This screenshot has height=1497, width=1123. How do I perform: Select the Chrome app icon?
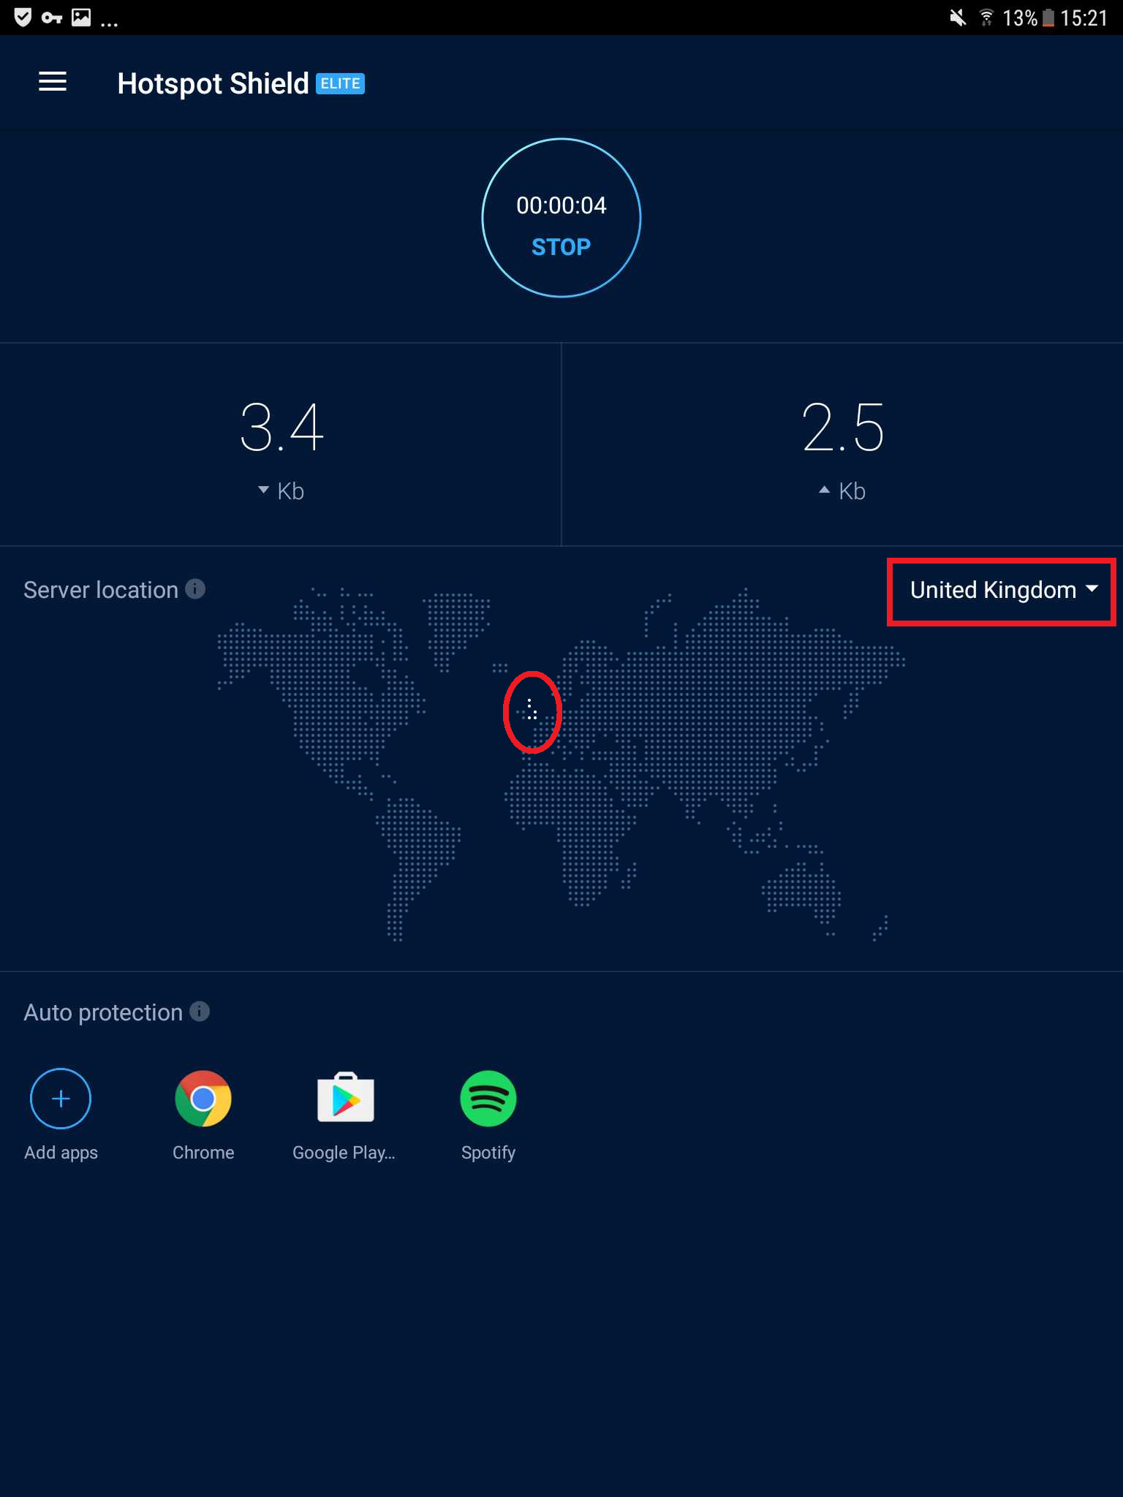pos(203,1099)
